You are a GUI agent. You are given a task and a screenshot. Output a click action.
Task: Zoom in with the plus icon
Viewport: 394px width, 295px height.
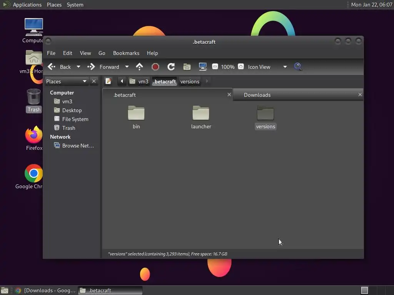[241, 66]
